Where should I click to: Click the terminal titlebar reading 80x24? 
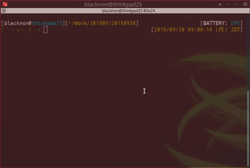(129, 11)
